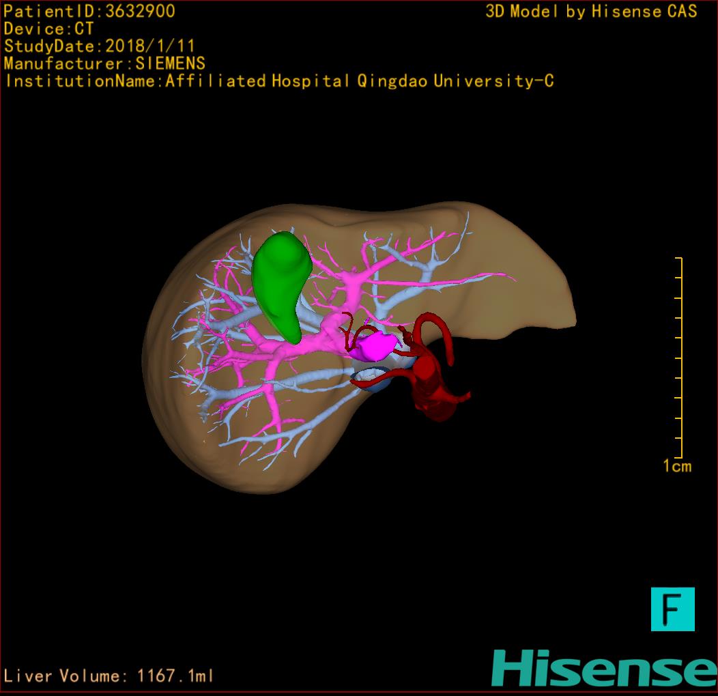Select the long pink branch toward left lobe
The width and height of the screenshot is (718, 696).
coord(471,278)
